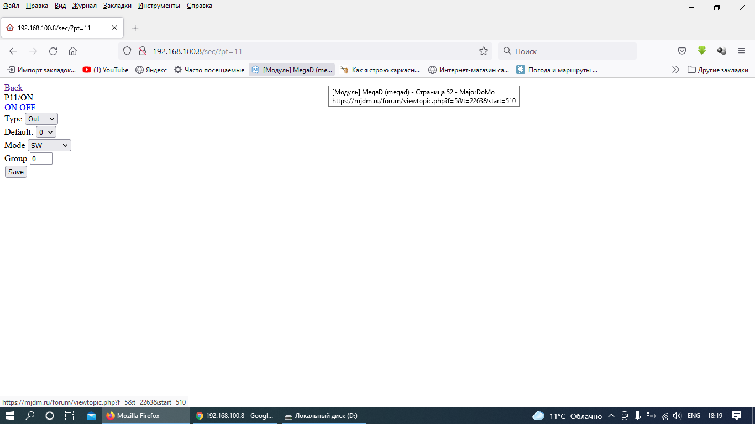Screen dimensions: 755x424
Task: Open the Type dropdown set to Out
Action: (41, 119)
